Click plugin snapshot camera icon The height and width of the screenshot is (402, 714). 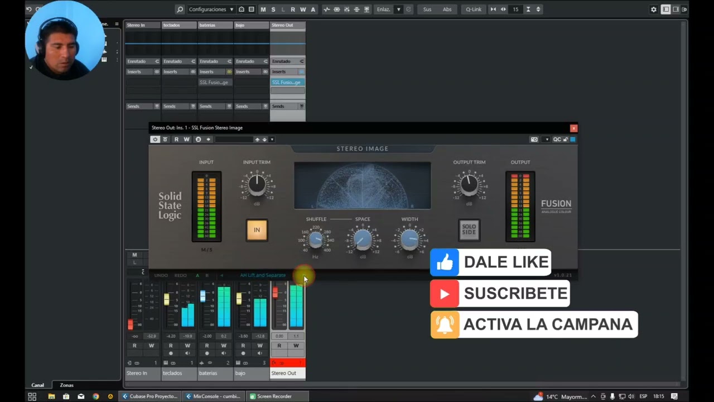(534, 140)
